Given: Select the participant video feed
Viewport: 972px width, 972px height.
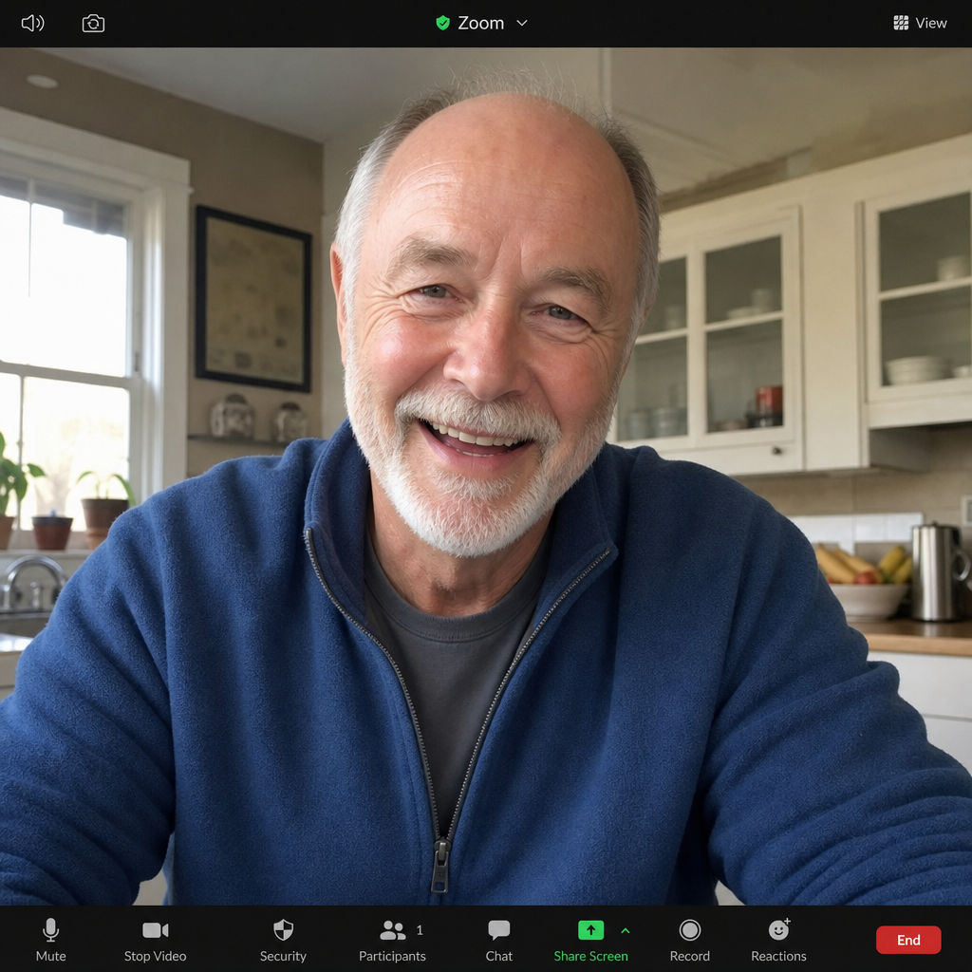Looking at the screenshot, I should (x=486, y=477).
